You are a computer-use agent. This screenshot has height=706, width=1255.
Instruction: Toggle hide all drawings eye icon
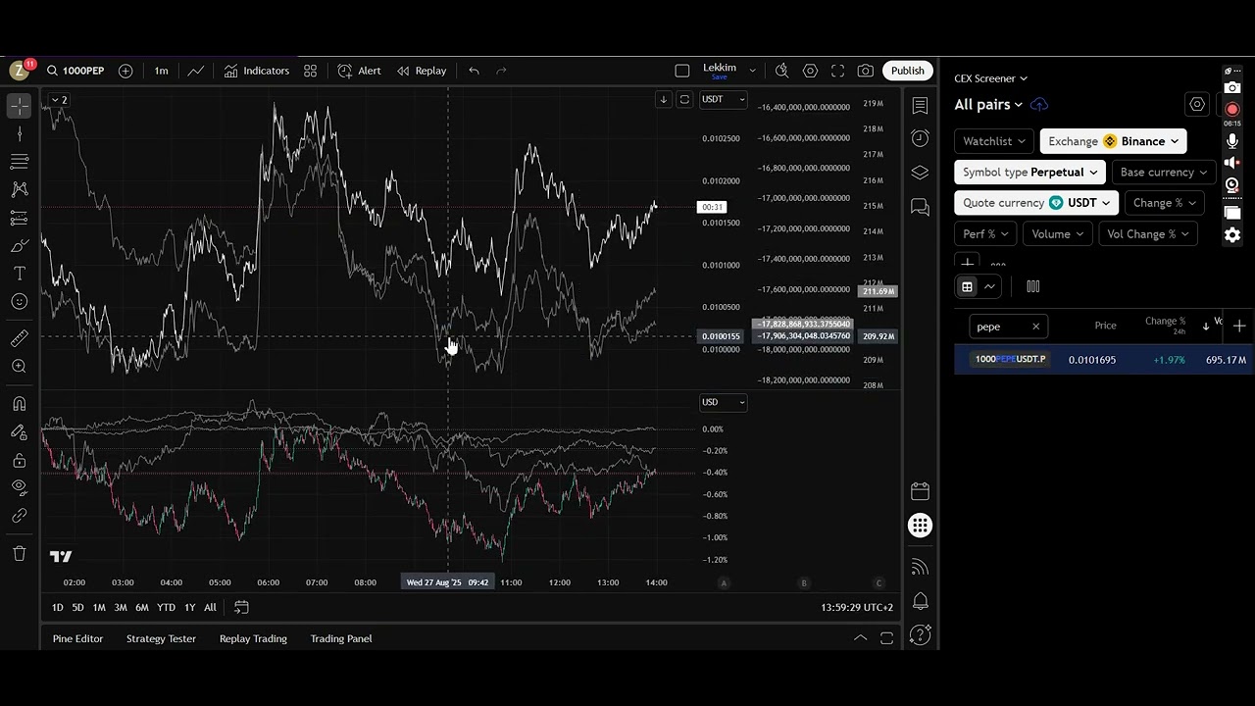(19, 487)
